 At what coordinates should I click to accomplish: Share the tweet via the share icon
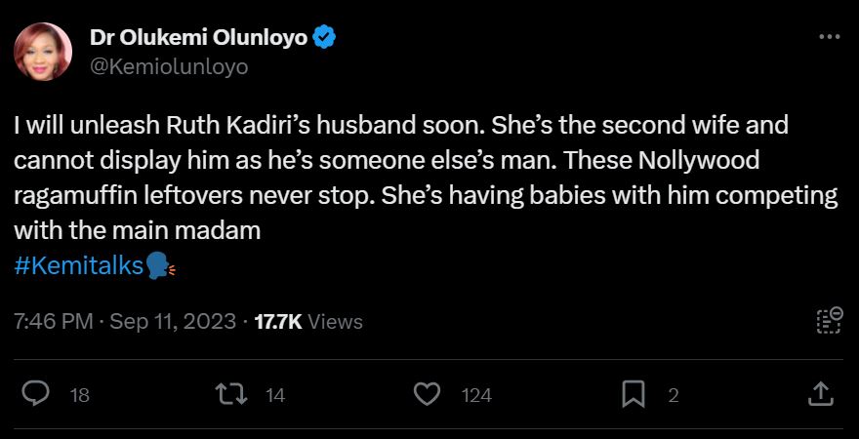pos(822,394)
